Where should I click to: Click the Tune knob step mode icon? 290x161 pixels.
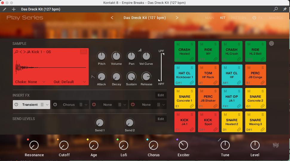pyautogui.click(x=219, y=140)
